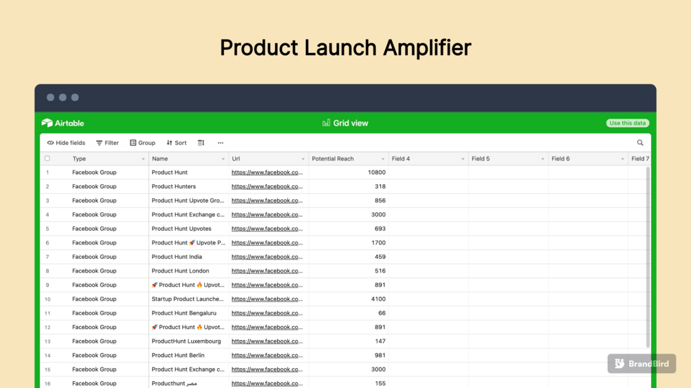691x388 pixels.
Task: Open the URL for ProductHunt Luxembourg
Action: click(x=267, y=341)
